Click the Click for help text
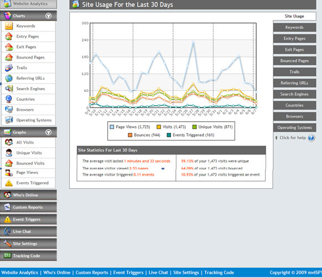This screenshot has width=322, height=278. click(293, 137)
